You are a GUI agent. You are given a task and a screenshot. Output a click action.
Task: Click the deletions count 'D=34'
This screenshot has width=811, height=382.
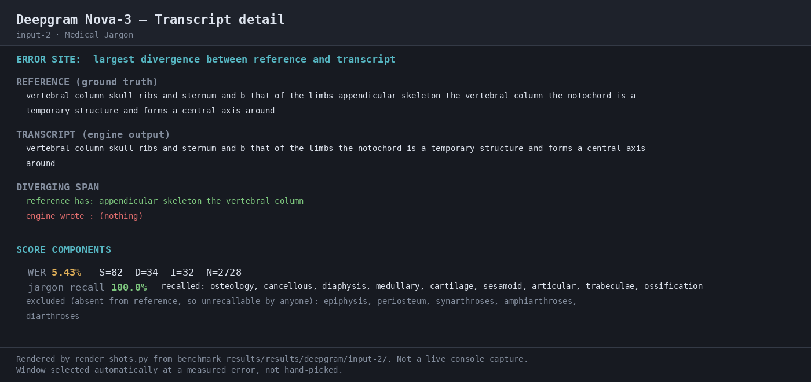pos(147,273)
